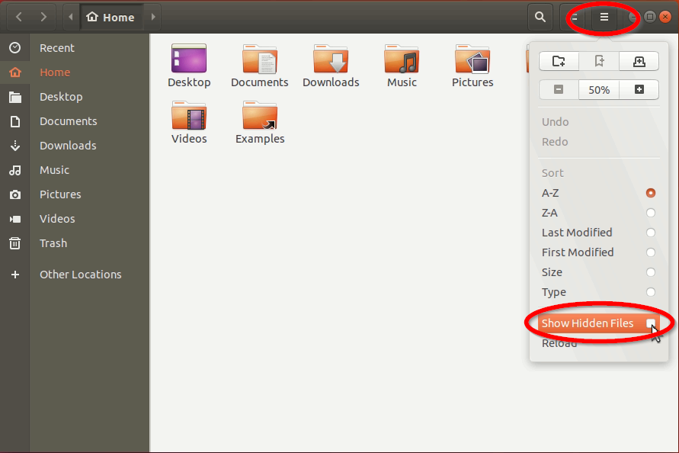The image size is (679, 453).
Task: Sort by Type
Action: click(x=599, y=292)
